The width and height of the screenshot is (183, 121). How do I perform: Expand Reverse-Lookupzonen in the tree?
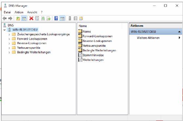(9, 43)
